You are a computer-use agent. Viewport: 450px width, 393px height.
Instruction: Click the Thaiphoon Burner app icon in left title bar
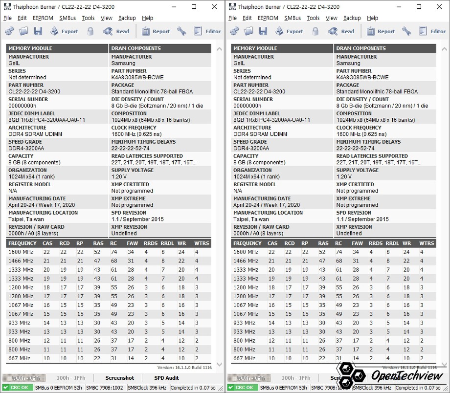pyautogui.click(x=7, y=6)
